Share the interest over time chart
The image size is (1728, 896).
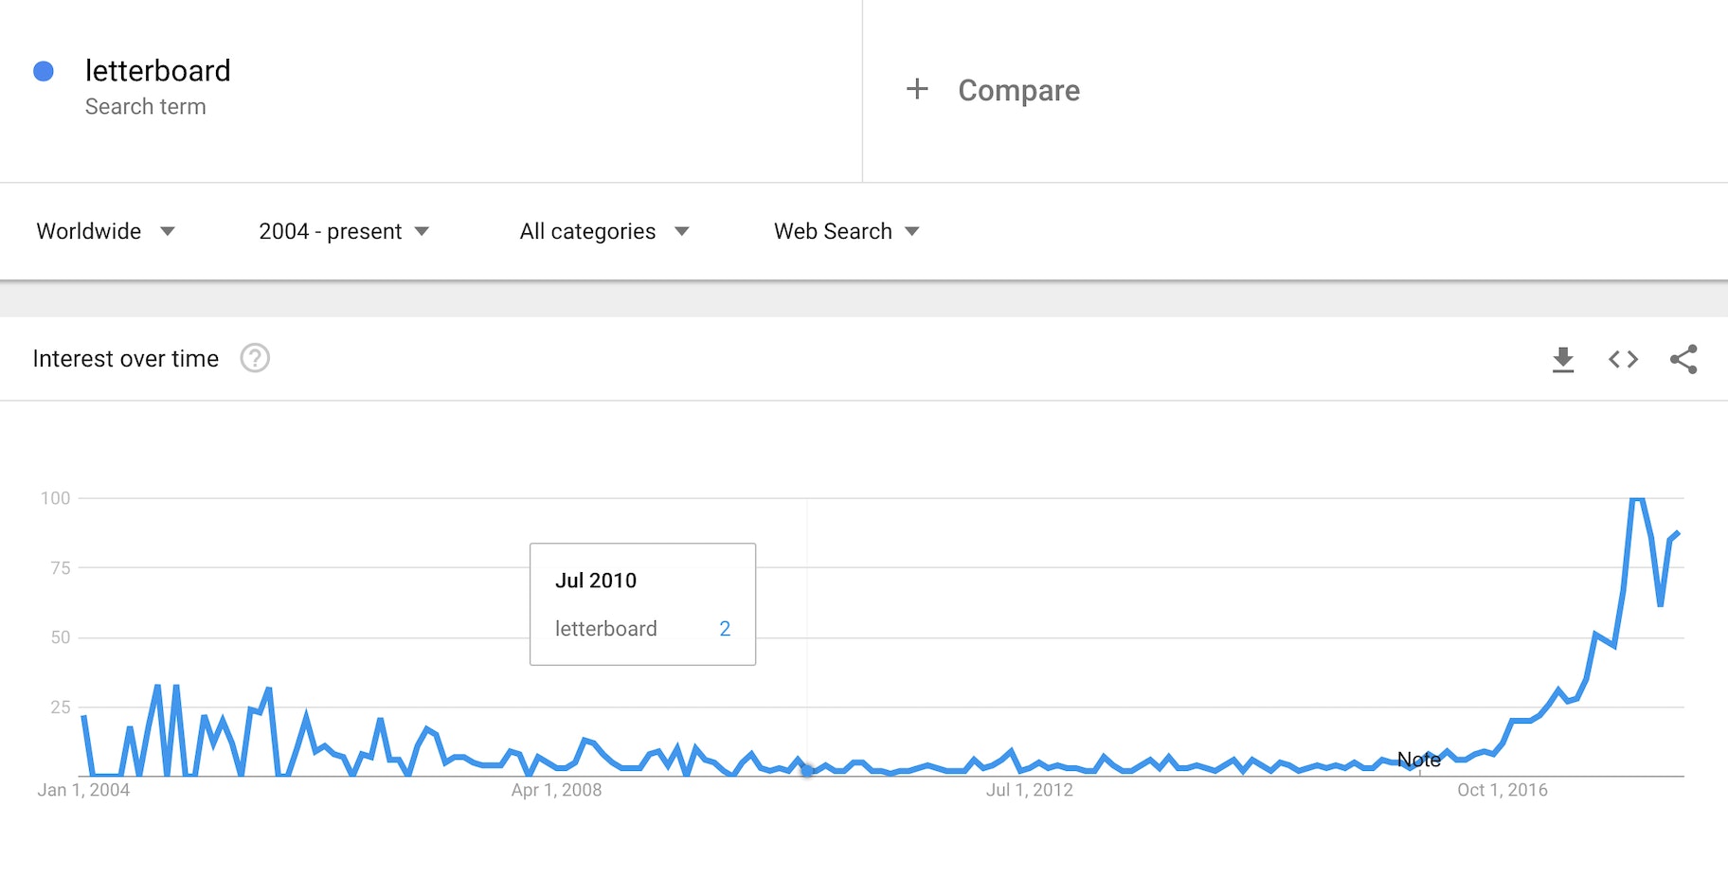point(1684,359)
